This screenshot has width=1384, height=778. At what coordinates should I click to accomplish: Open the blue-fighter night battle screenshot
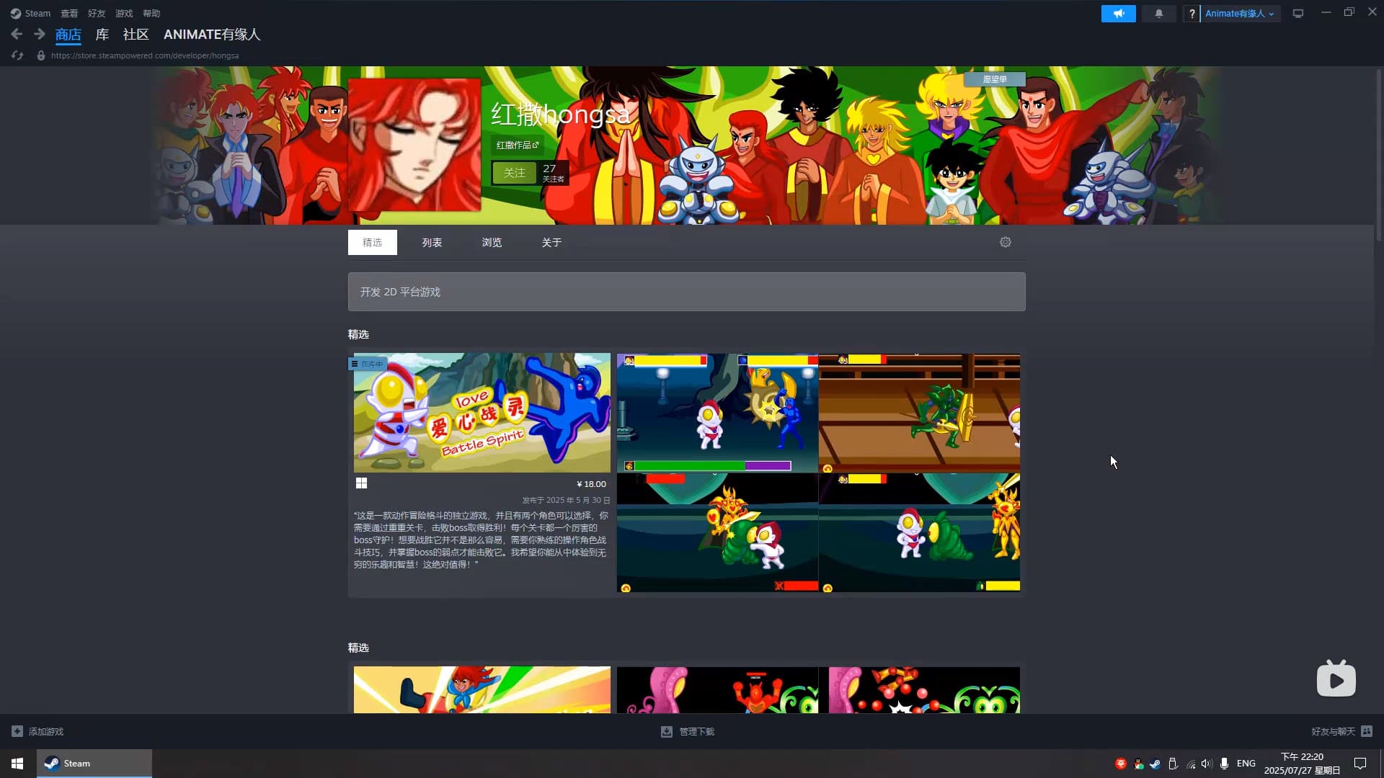pos(717,413)
